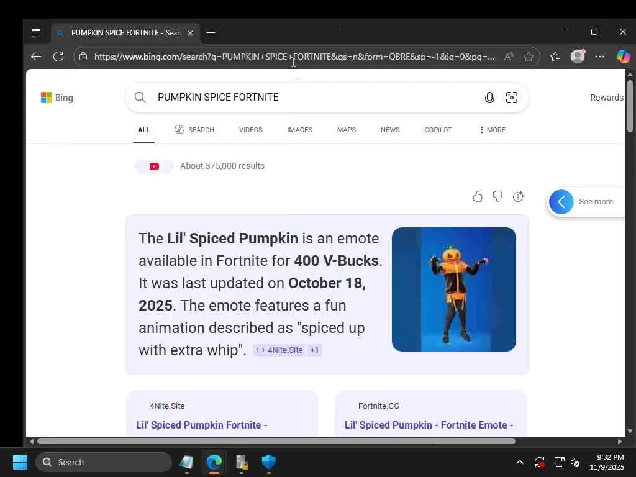Add this page to favorites star
This screenshot has width=636, height=477.
[x=528, y=57]
